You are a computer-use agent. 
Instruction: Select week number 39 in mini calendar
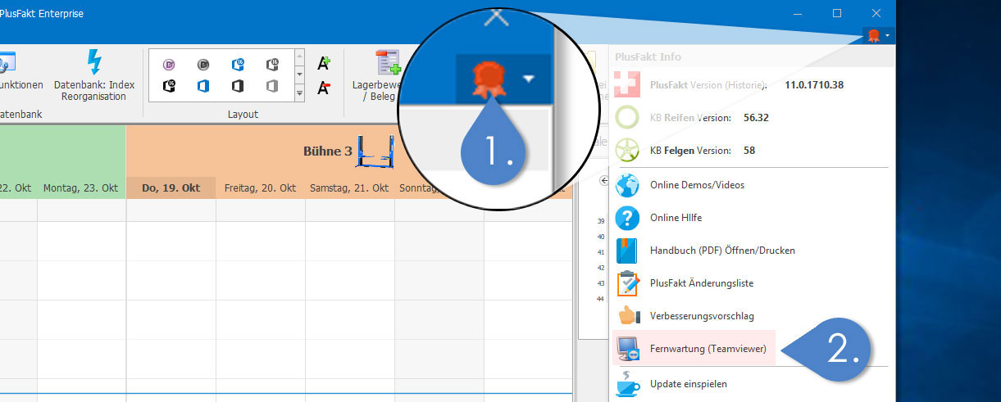[x=601, y=221]
